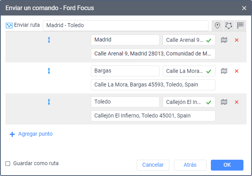Delete the Toledo route point
Image resolution: width=252 pixels, height=176 pixels.
(x=236, y=102)
